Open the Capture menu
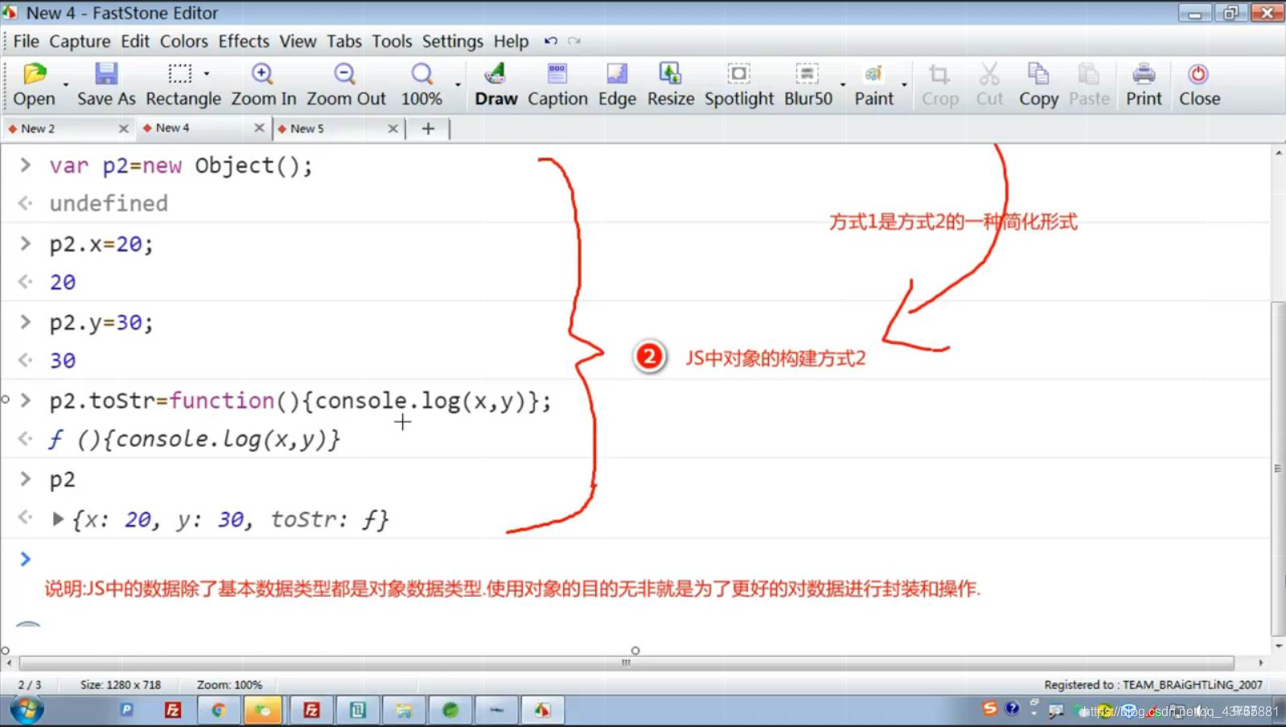The image size is (1286, 727). point(80,41)
